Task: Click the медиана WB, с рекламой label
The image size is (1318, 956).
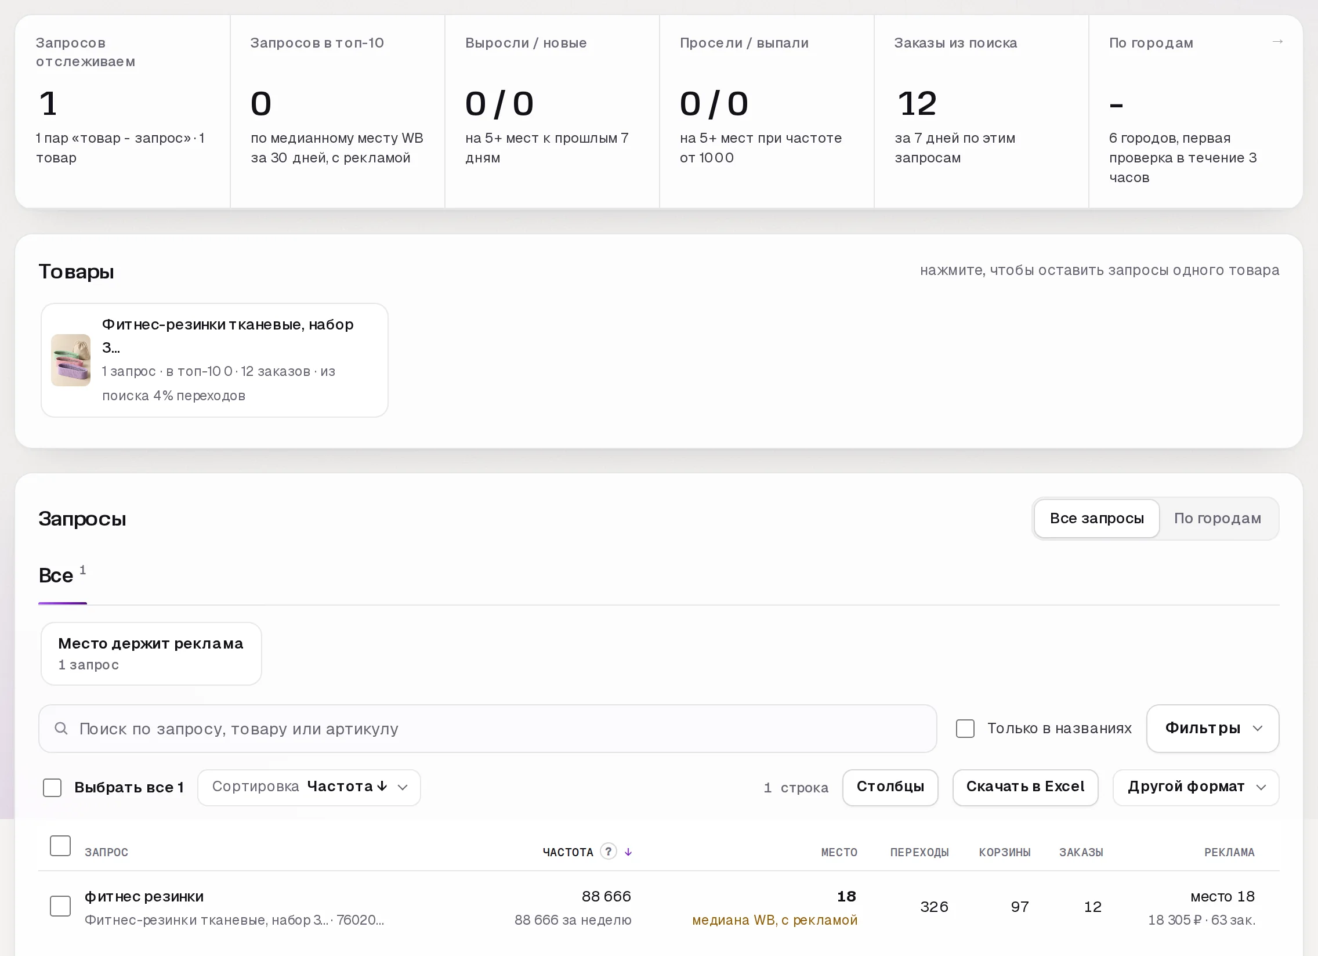Action: 774,920
